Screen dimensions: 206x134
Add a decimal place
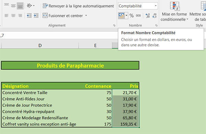coord(148,16)
